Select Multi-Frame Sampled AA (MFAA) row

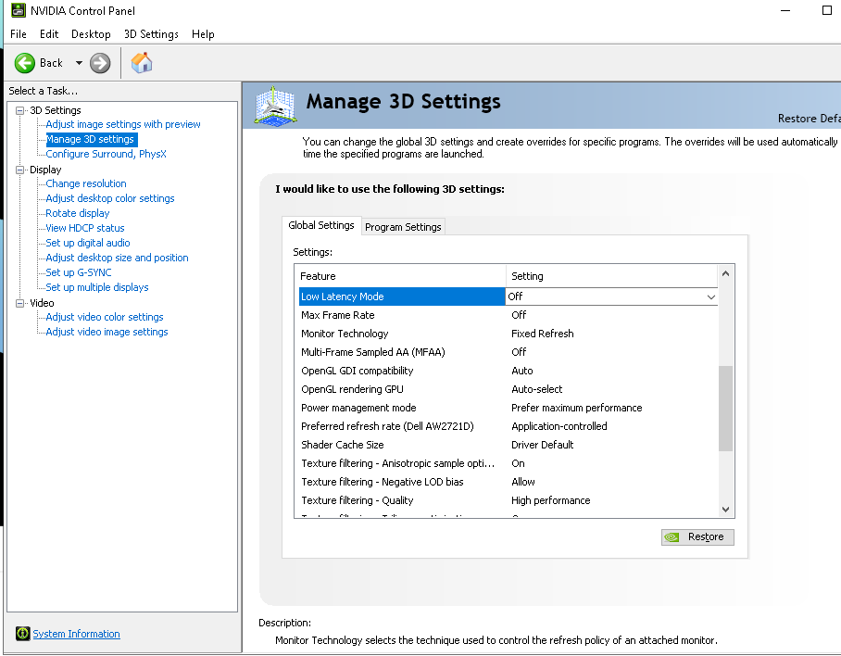pyautogui.click(x=508, y=352)
